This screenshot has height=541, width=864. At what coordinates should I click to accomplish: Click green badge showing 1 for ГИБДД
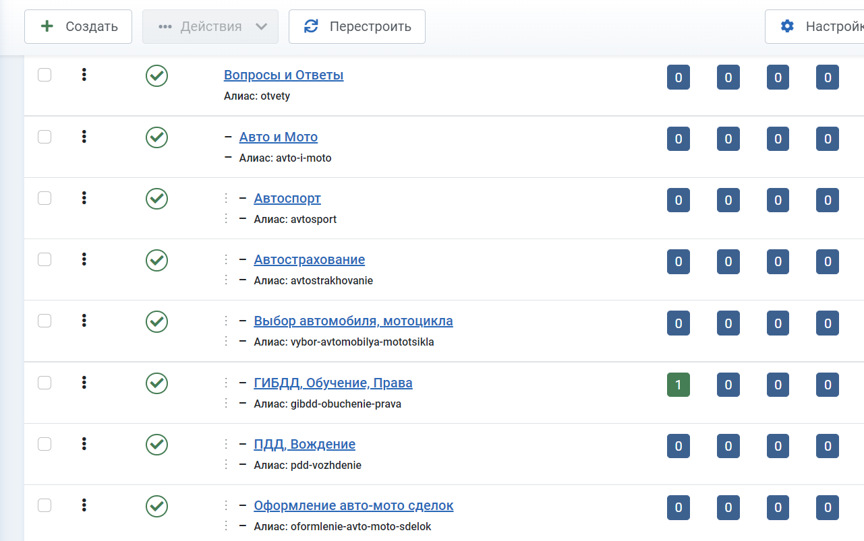point(678,385)
